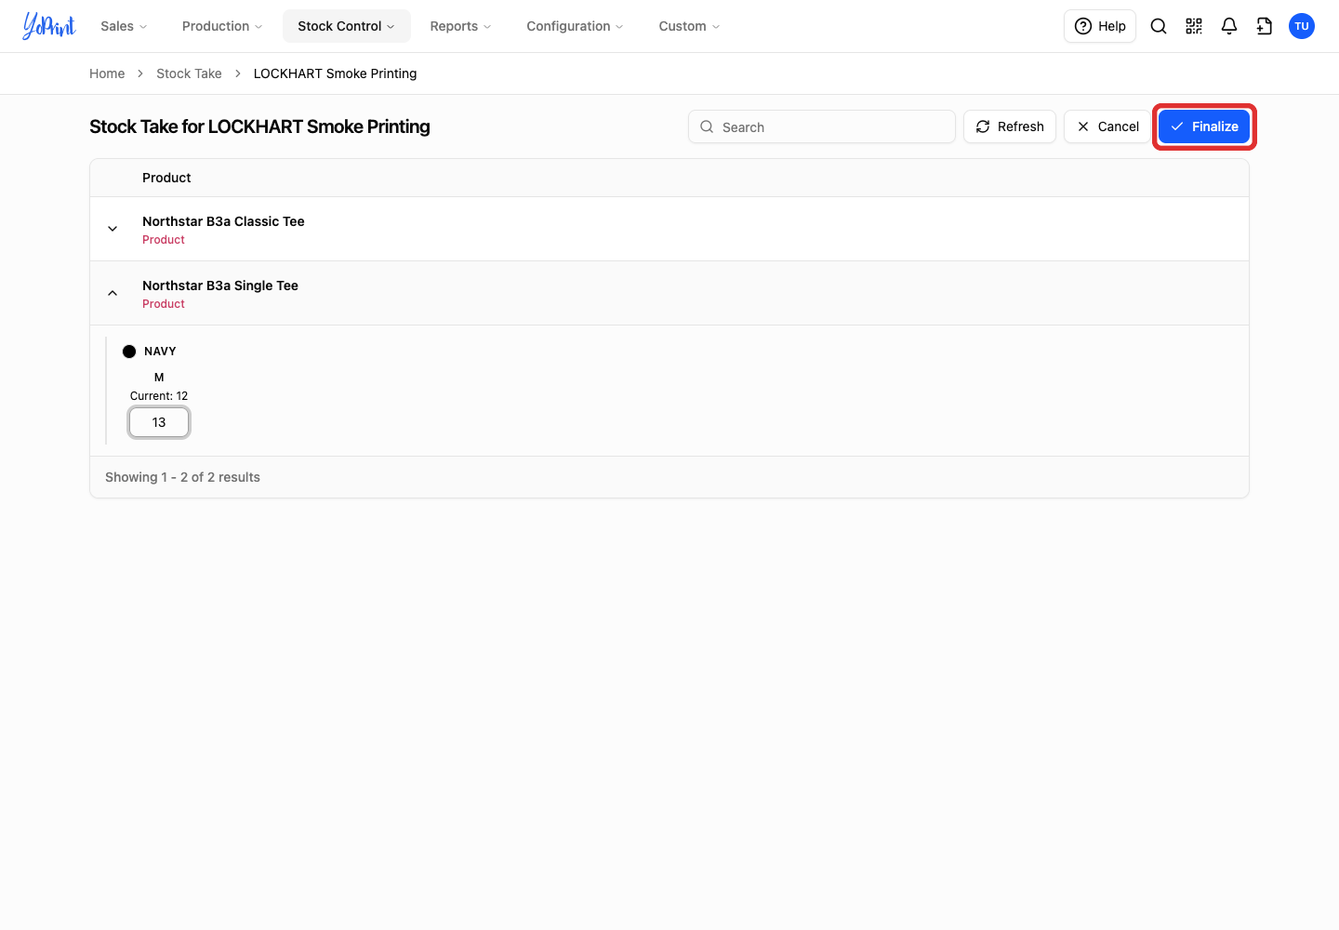Click the quantity field showing 13
Image resolution: width=1339 pixels, height=930 pixels.
tap(159, 422)
